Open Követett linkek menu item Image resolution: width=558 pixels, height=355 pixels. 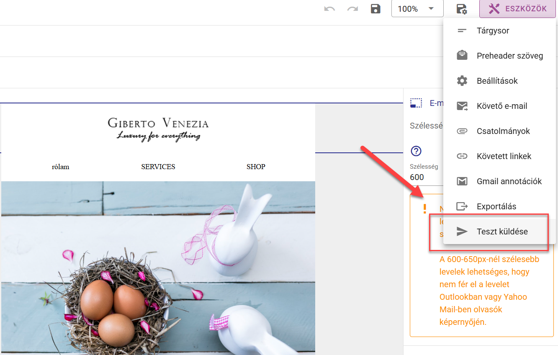pos(499,156)
